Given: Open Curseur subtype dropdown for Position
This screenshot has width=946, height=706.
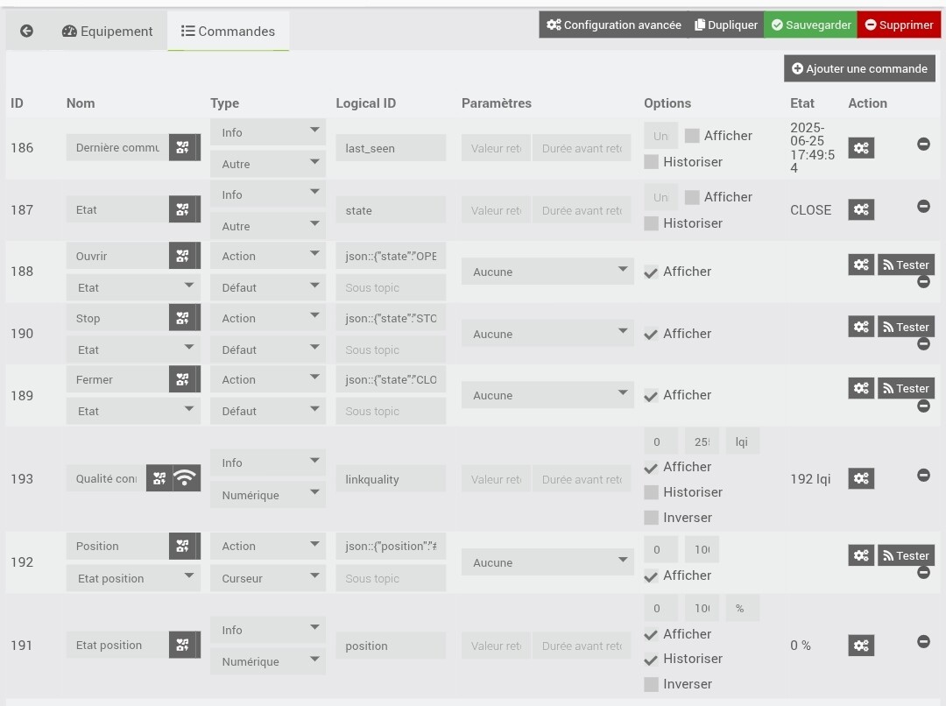Looking at the screenshot, I should 268,578.
